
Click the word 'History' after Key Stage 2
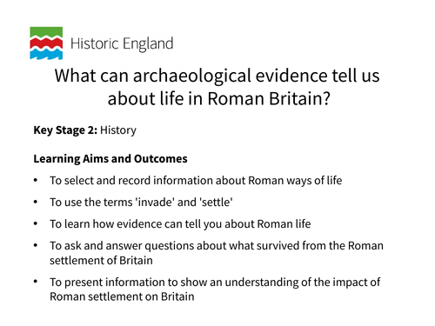click(118, 130)
